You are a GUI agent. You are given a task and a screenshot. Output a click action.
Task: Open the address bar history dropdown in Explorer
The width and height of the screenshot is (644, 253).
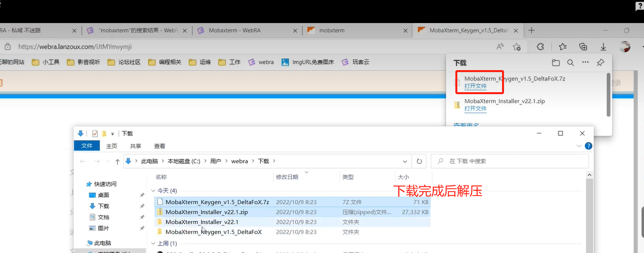click(x=405, y=161)
